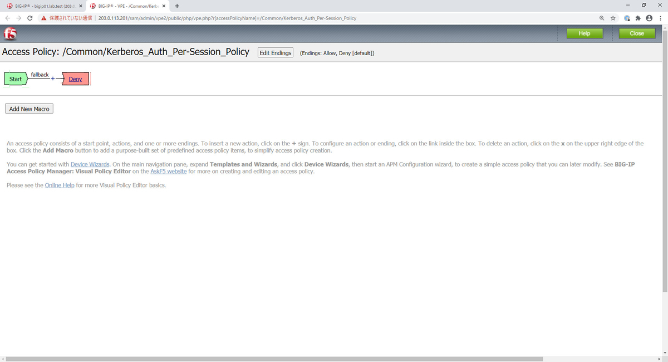The image size is (668, 362).
Task: Open a new browser tab
Action: (x=177, y=6)
